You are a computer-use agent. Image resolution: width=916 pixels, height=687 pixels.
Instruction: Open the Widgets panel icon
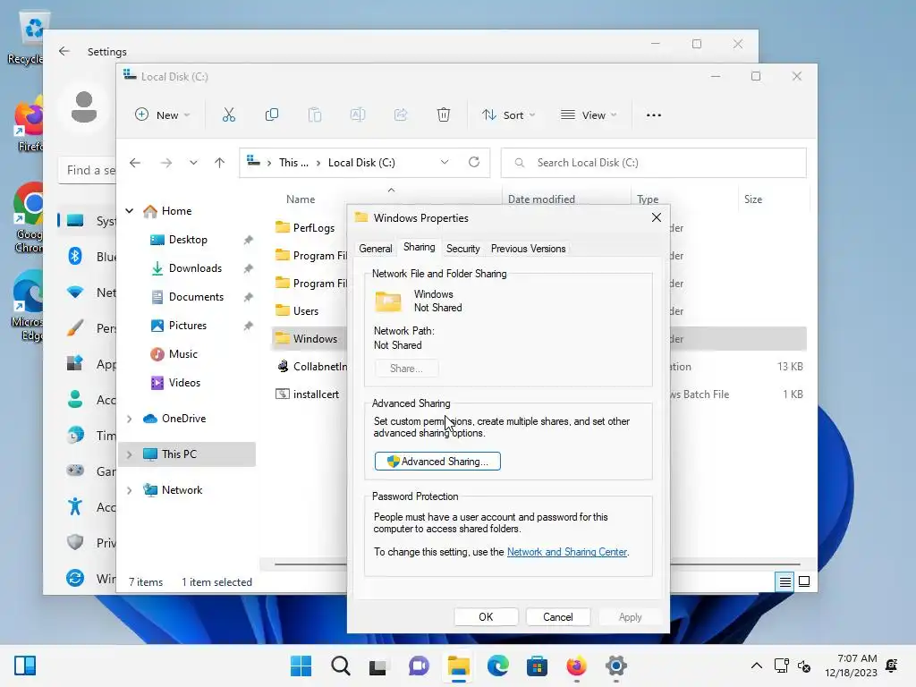25,666
